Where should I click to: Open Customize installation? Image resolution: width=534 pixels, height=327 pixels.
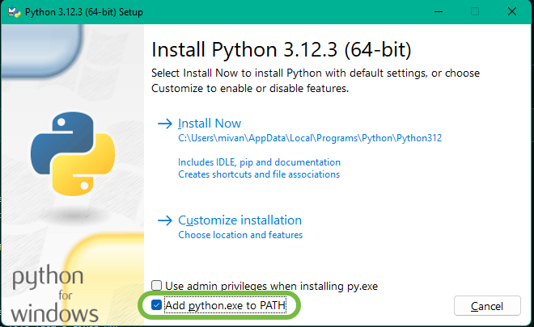pyautogui.click(x=239, y=220)
